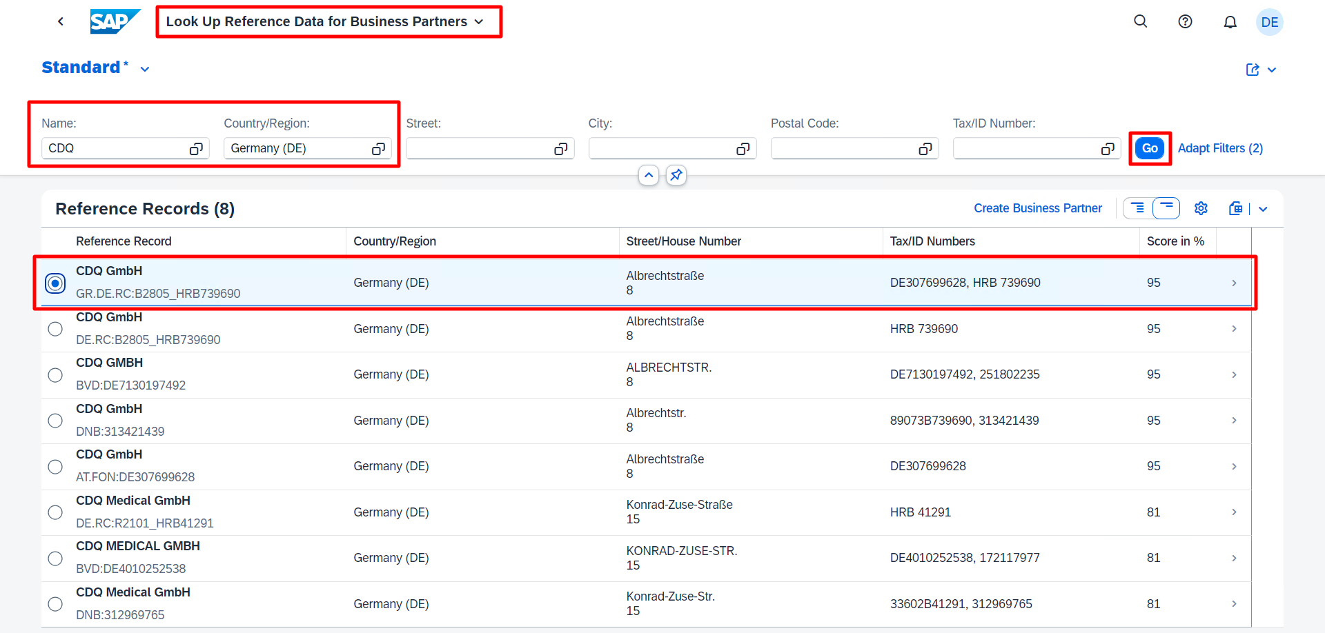This screenshot has height=633, width=1325.
Task: Open the search icon in header
Action: point(1141,21)
